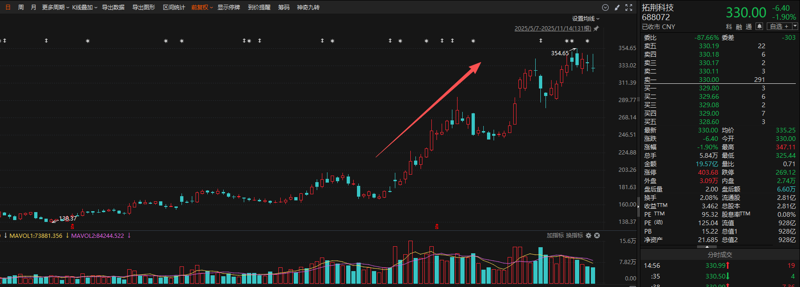Screen dimensions: 800x287
Task: Switch to weekly 周 K-line period
Action: [21, 7]
